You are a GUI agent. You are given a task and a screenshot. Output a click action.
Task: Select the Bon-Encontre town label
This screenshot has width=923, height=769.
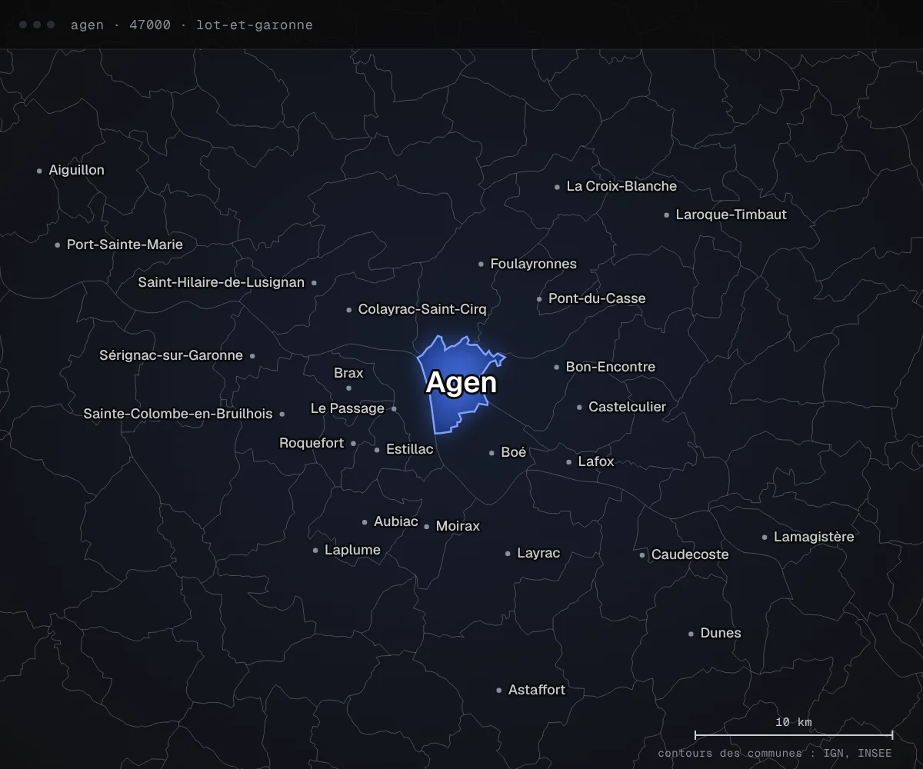[611, 367]
